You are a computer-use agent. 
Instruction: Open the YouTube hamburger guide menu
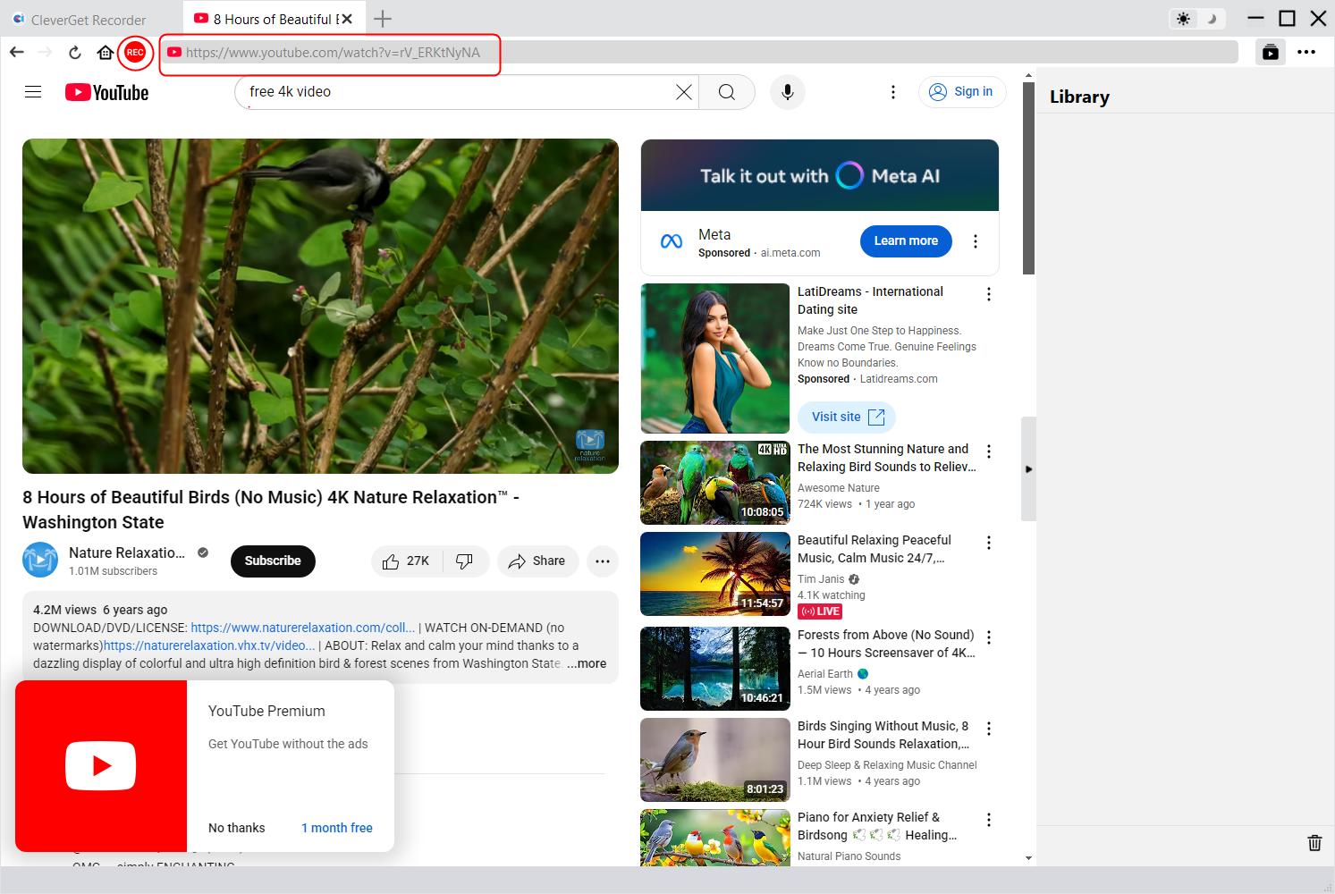click(x=33, y=92)
